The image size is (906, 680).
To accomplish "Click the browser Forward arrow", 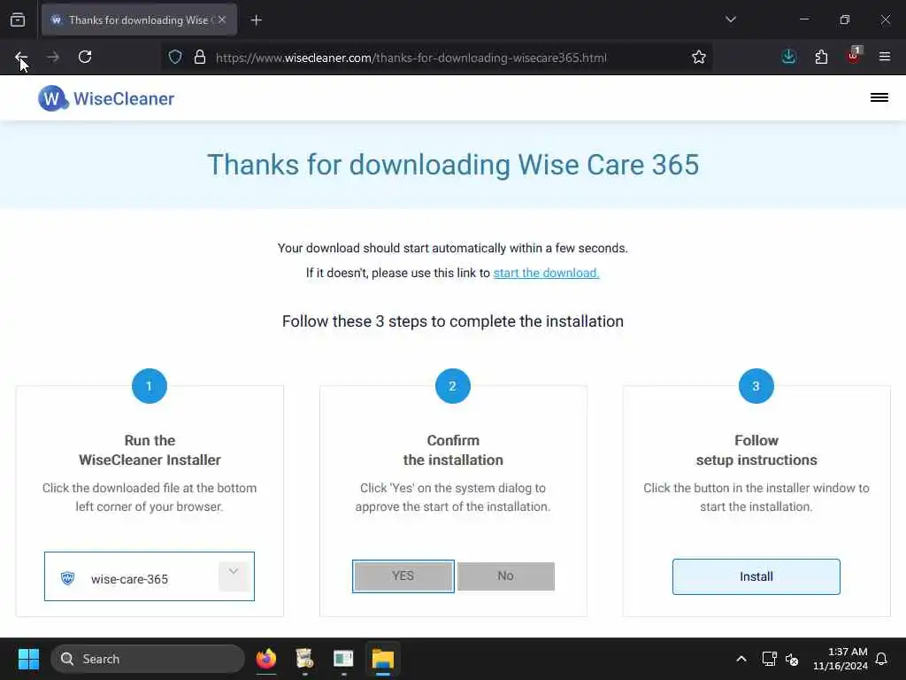I will pos(52,57).
